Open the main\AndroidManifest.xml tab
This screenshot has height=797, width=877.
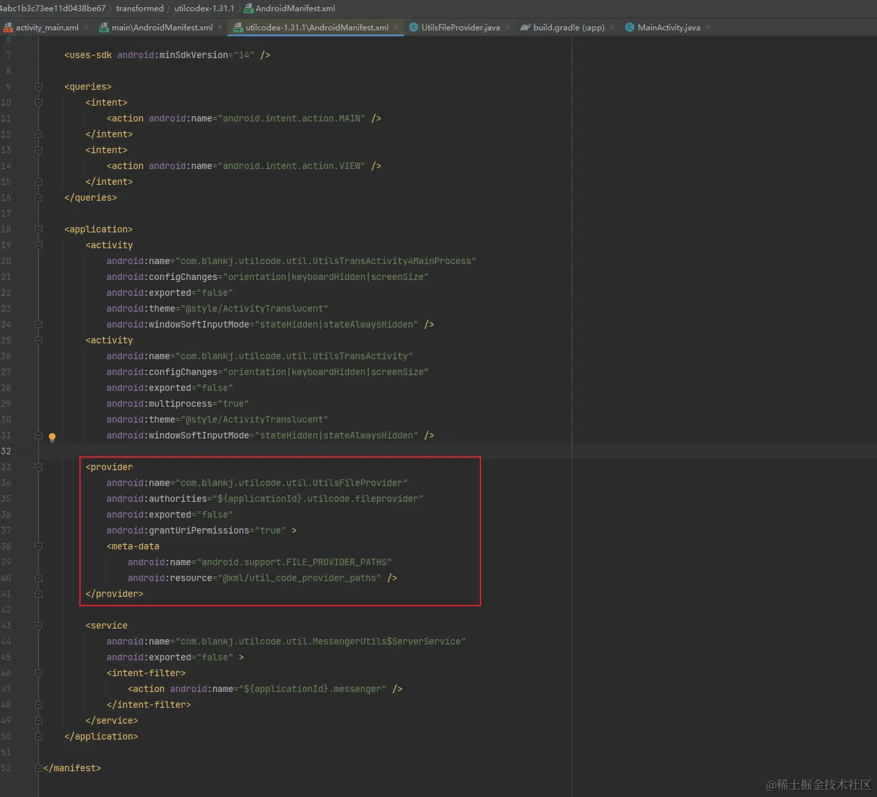[162, 27]
